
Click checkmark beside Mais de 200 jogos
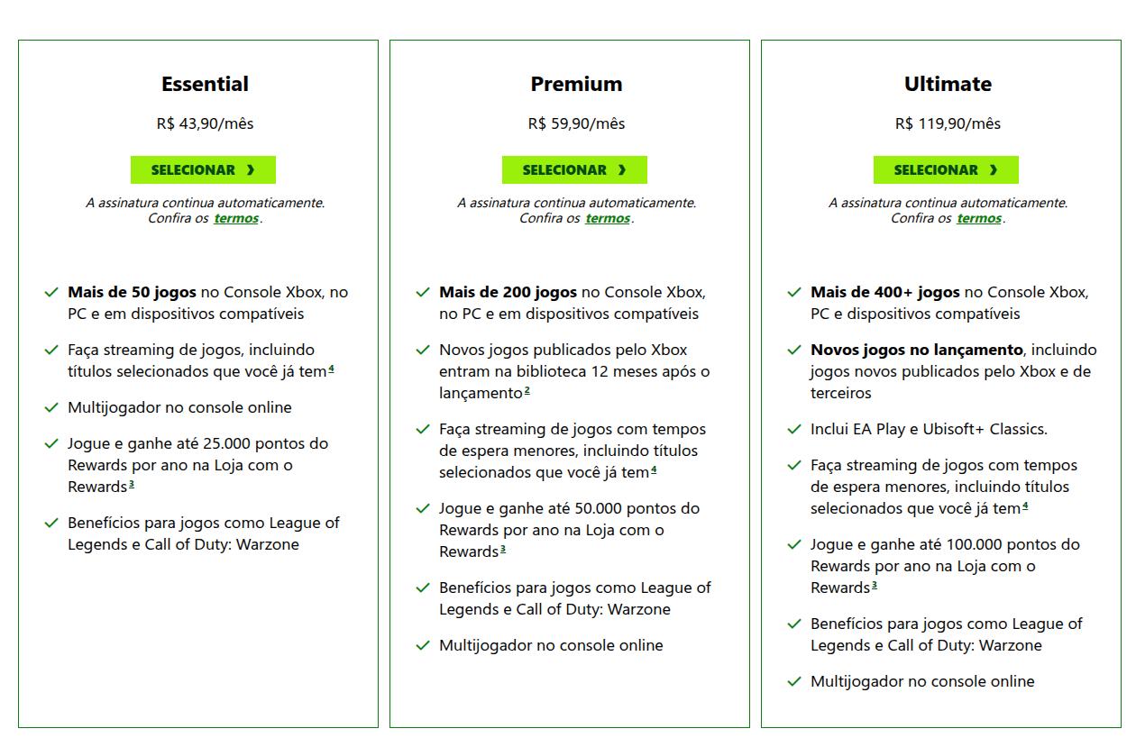(423, 292)
